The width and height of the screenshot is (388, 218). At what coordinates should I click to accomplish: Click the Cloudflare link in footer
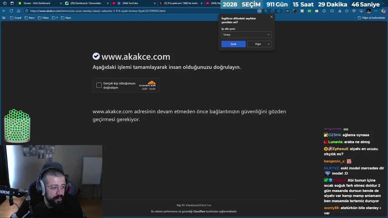(x=199, y=211)
